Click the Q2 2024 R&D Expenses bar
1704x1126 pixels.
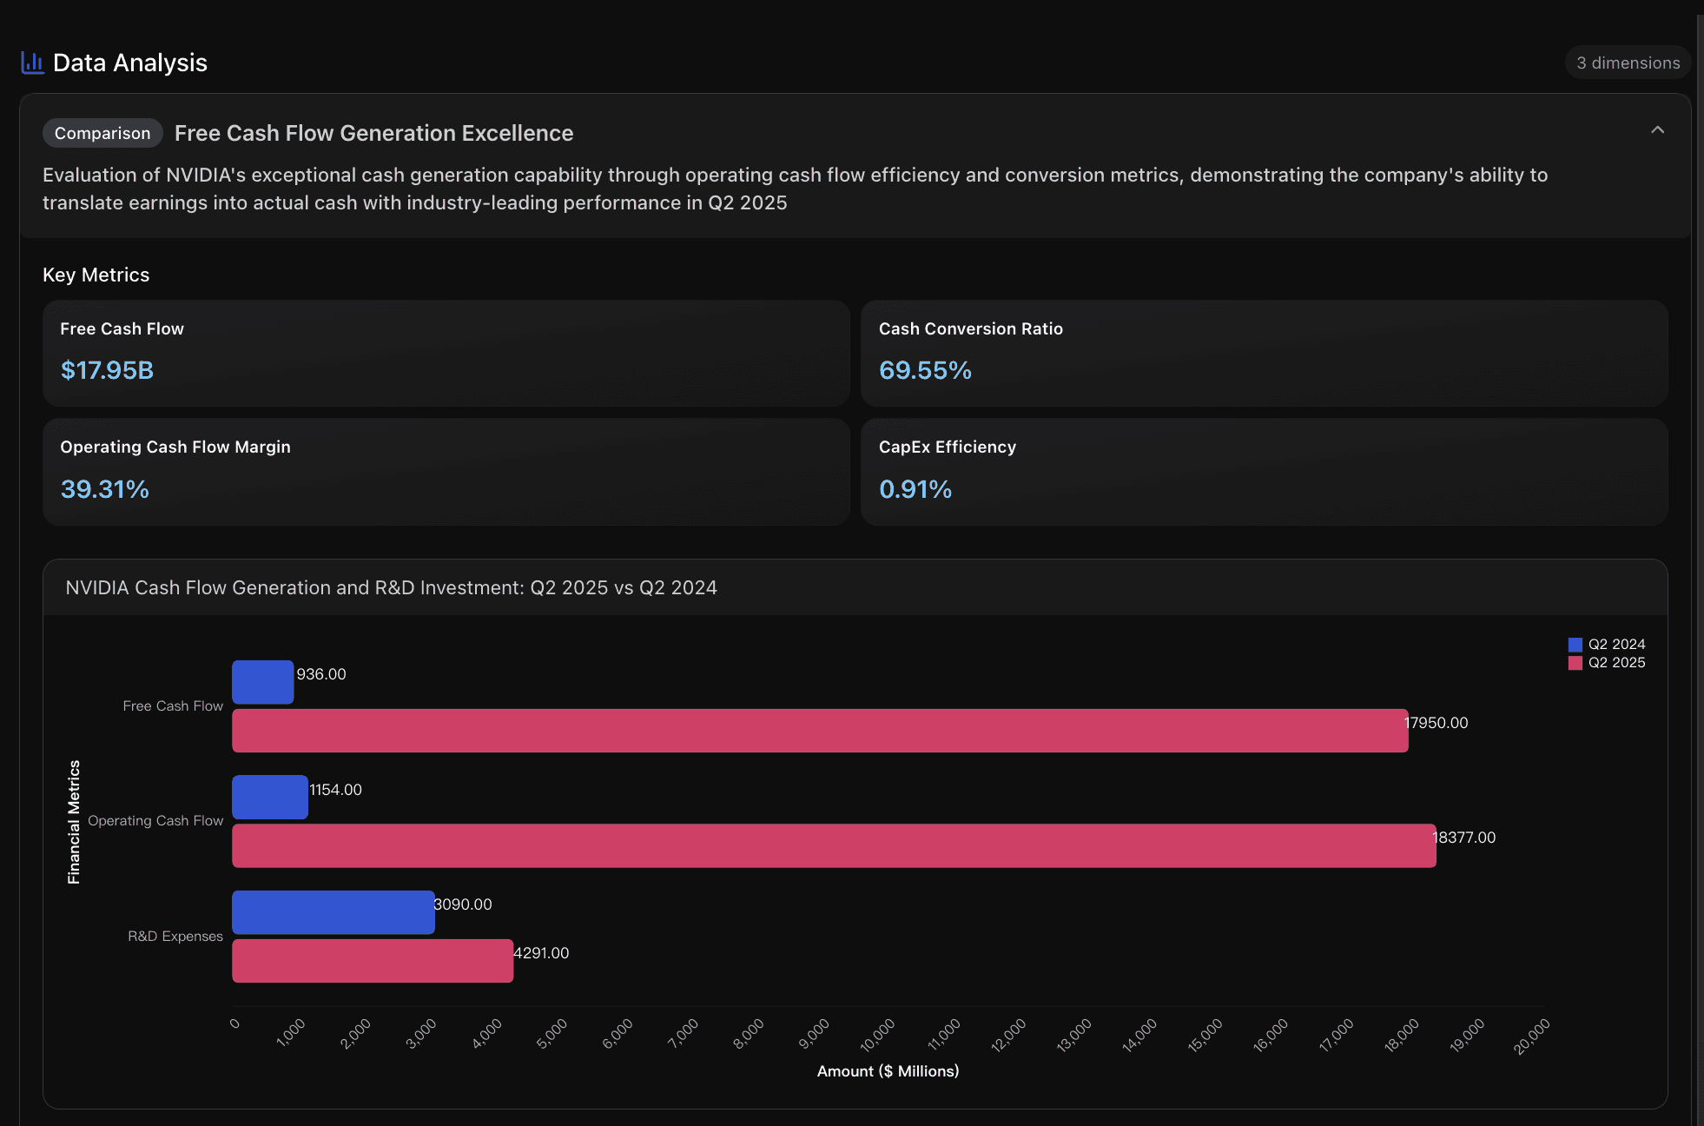point(333,912)
